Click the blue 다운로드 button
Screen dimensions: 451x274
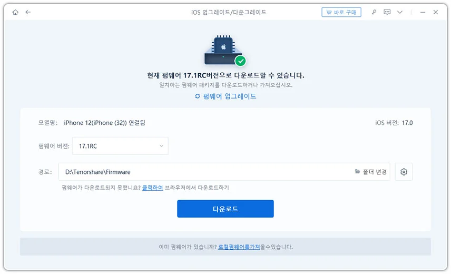pyautogui.click(x=226, y=209)
